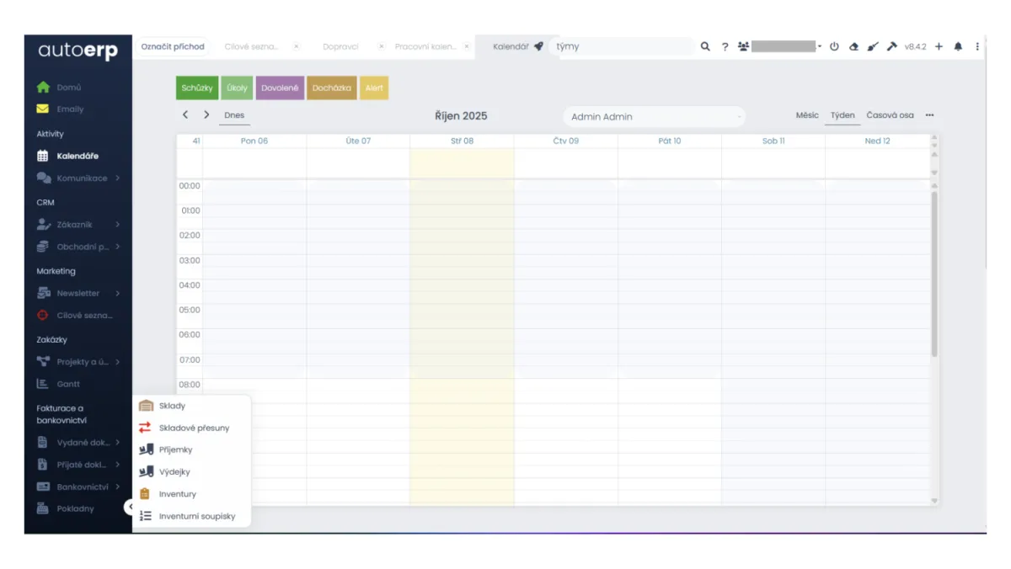The image size is (1011, 569).
Task: Switch to the Měsíc calendar view
Action: point(806,115)
